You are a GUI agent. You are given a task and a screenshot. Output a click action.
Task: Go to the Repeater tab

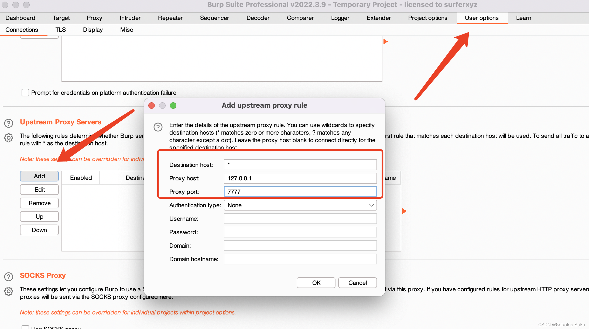(170, 18)
